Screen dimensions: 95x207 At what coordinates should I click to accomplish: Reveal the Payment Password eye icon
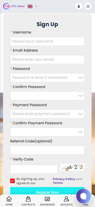(x=81, y=114)
